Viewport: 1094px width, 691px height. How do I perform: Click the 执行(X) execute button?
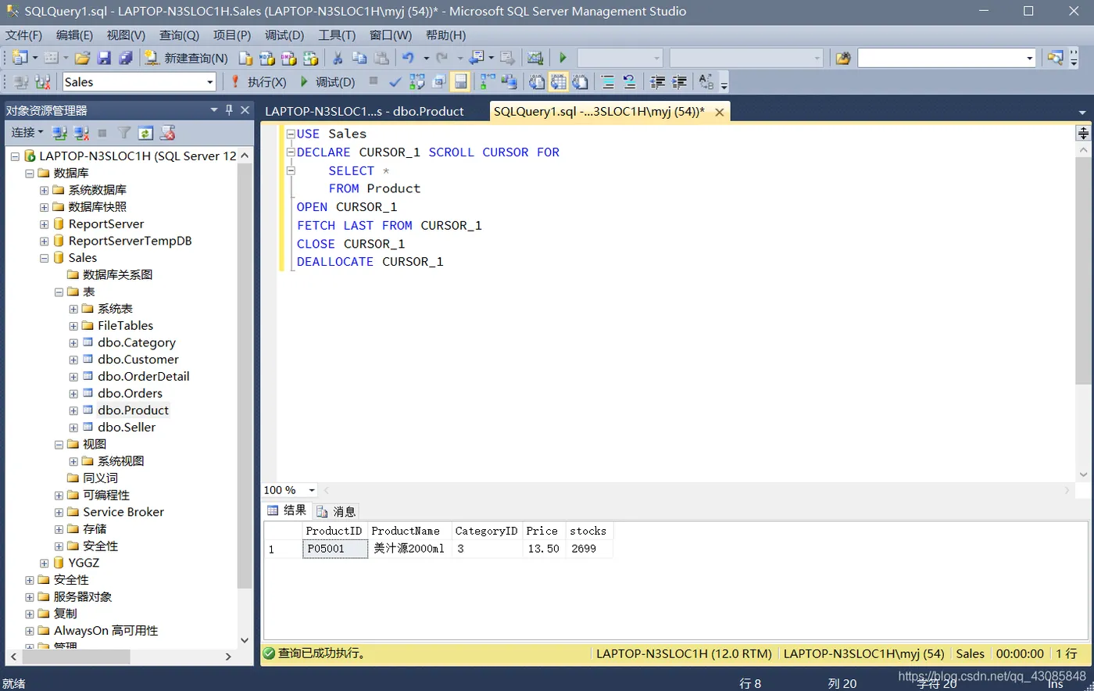tap(259, 81)
